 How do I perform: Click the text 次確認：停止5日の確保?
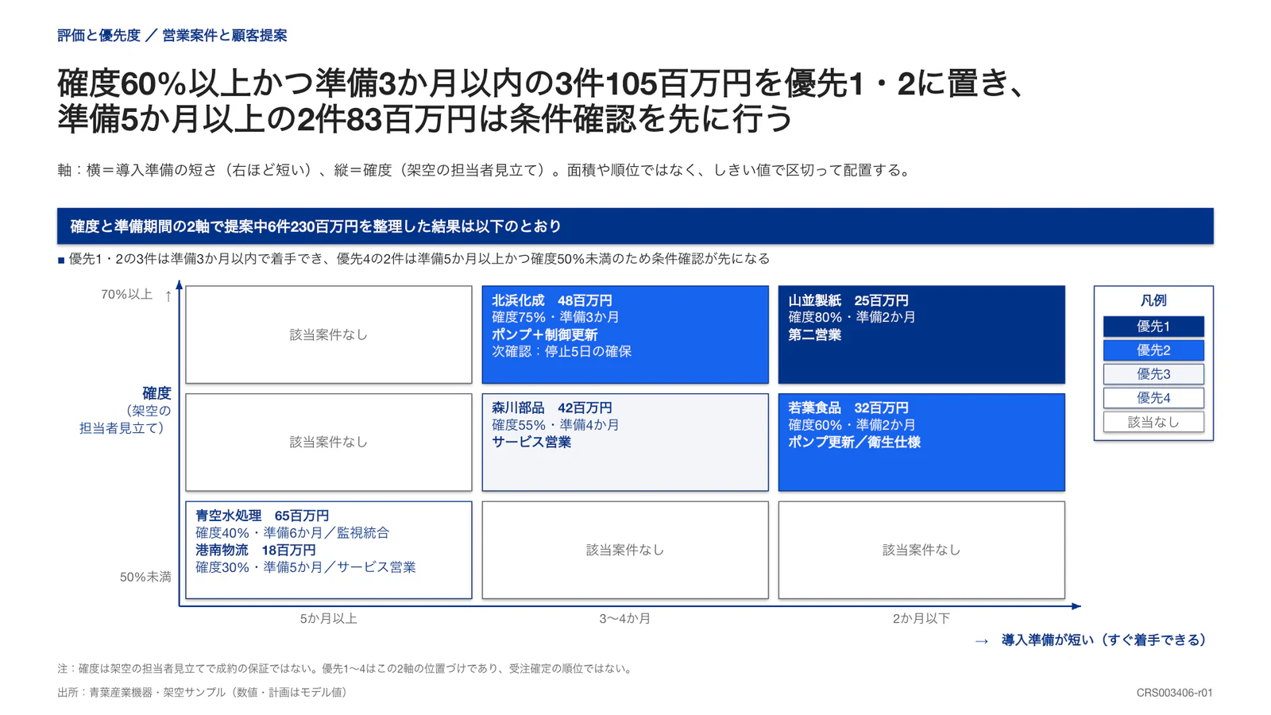(x=562, y=351)
